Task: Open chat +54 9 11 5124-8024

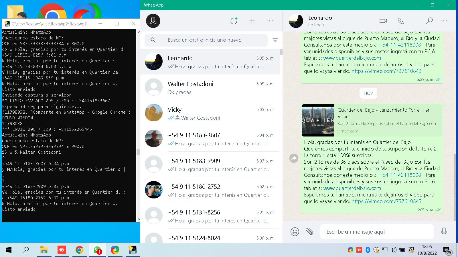Action: (210, 236)
